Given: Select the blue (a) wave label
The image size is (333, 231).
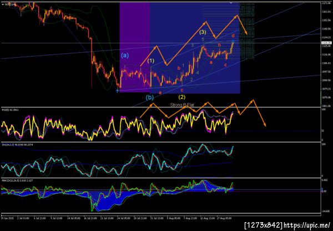Looking at the screenshot, I should 125,56.
